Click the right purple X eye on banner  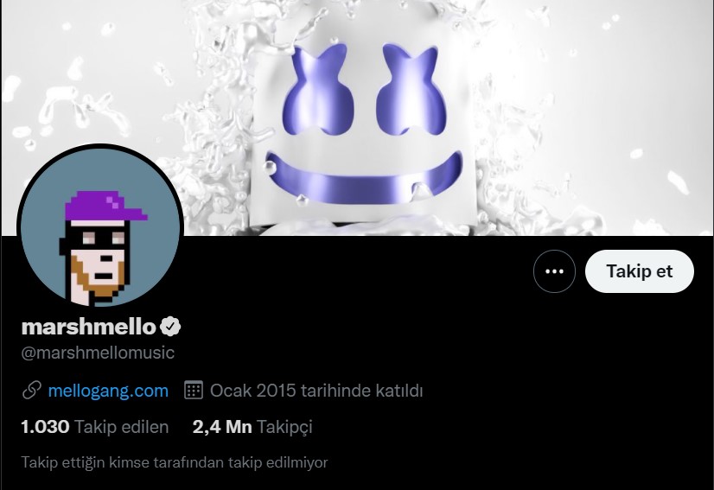(x=411, y=91)
